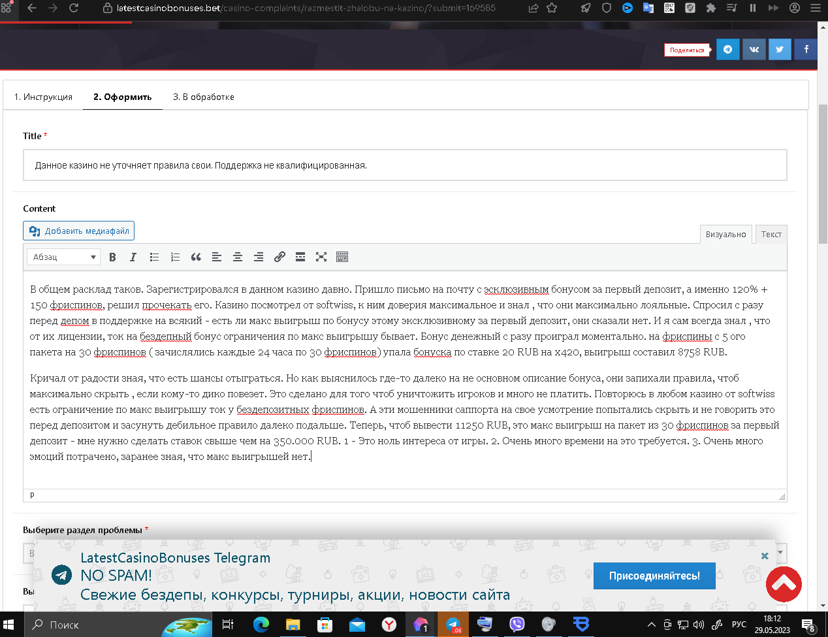
Task: Open the volume control in the tray
Action: click(x=699, y=625)
